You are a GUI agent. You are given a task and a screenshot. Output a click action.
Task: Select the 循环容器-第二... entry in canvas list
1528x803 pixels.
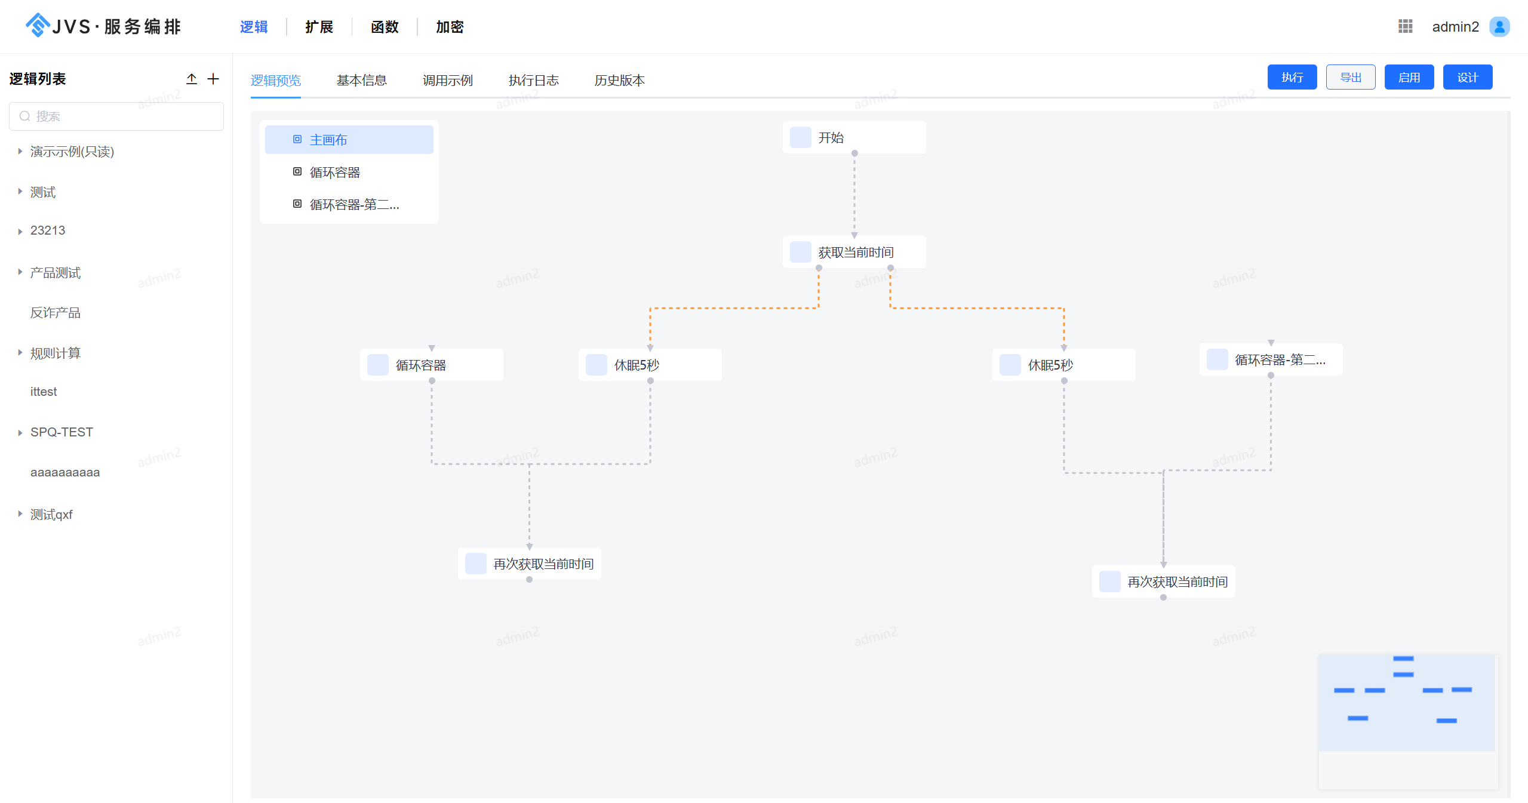(349, 204)
